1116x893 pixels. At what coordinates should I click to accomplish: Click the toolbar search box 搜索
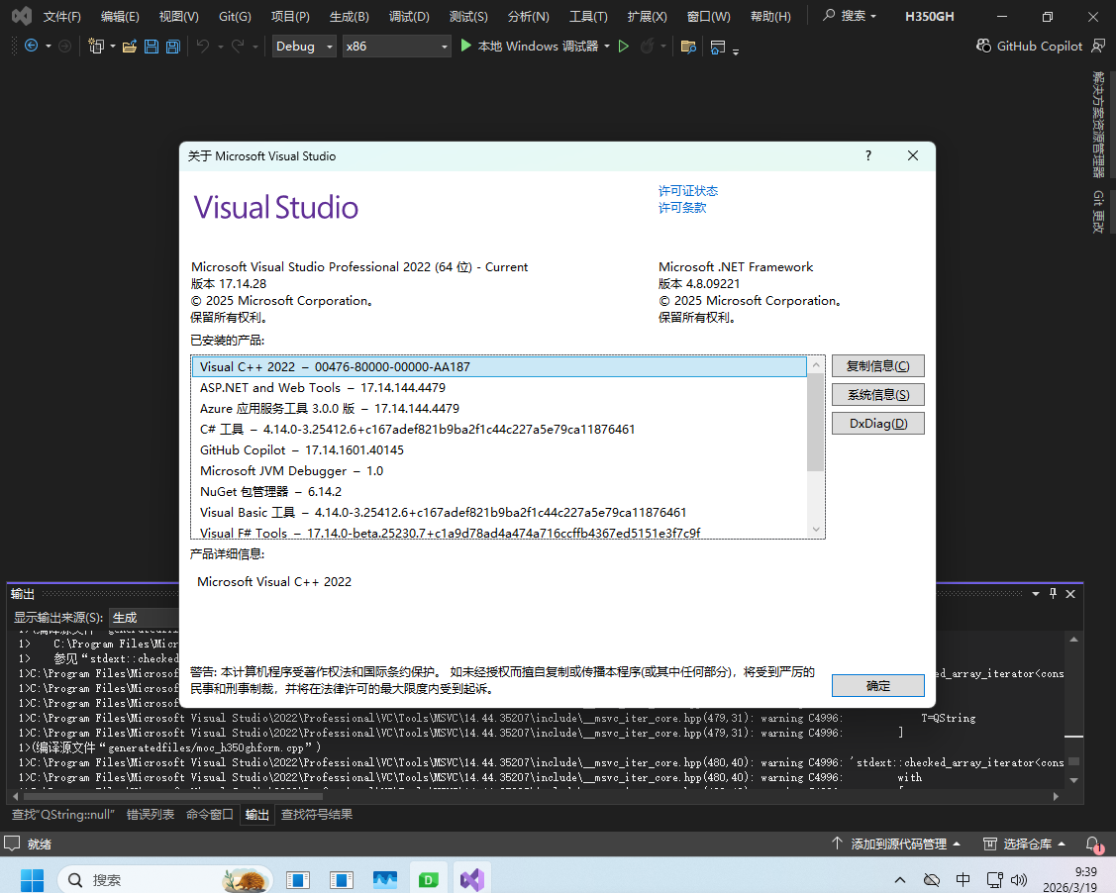(850, 16)
